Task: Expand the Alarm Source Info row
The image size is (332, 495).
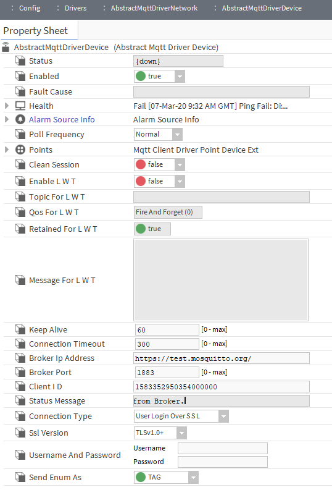Action: point(7,119)
